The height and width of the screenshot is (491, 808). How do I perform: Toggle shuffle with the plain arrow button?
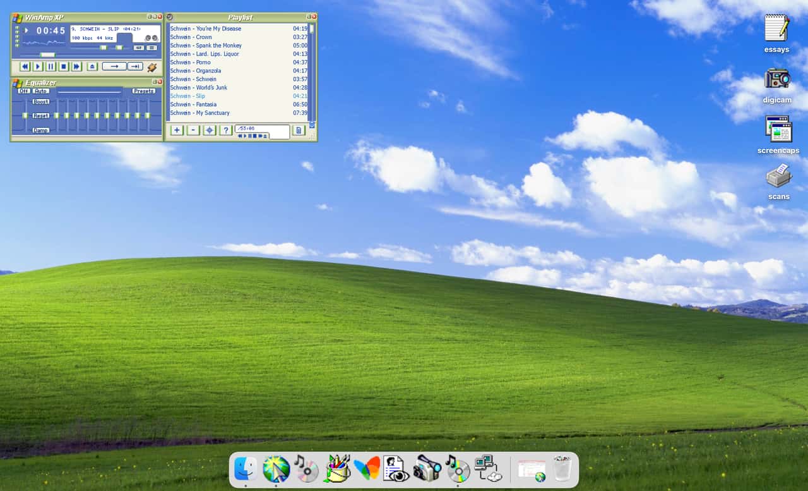click(x=114, y=66)
